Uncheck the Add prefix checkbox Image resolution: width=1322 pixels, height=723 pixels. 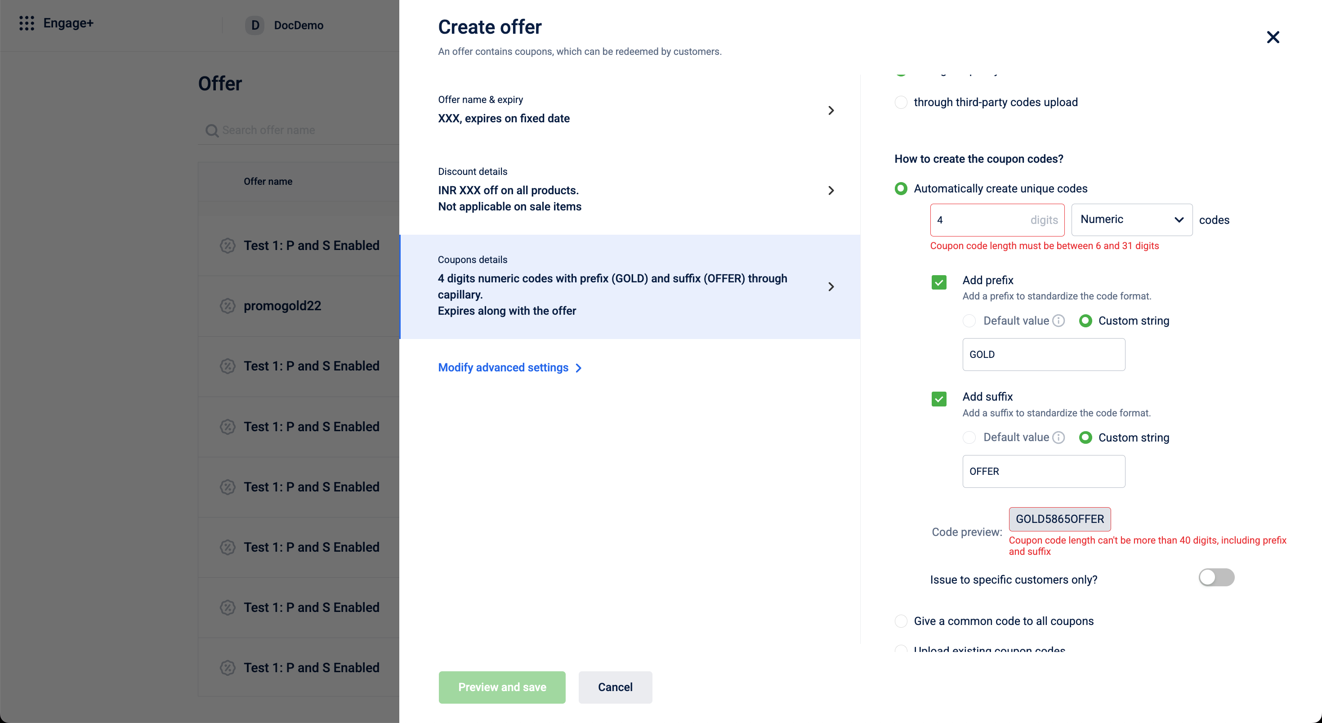(938, 282)
